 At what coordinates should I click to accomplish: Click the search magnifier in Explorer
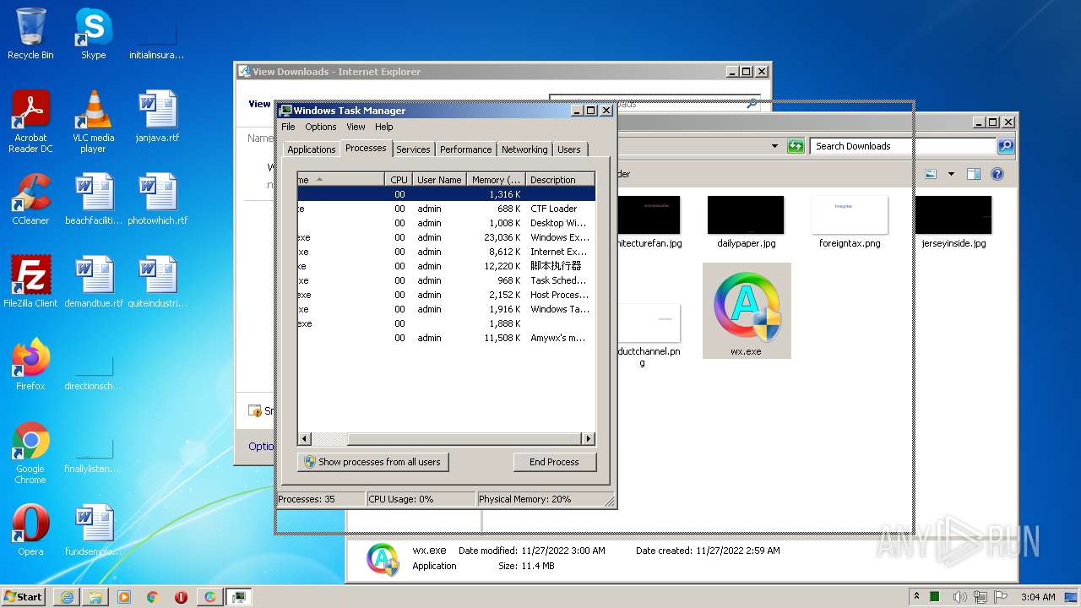coord(1006,146)
